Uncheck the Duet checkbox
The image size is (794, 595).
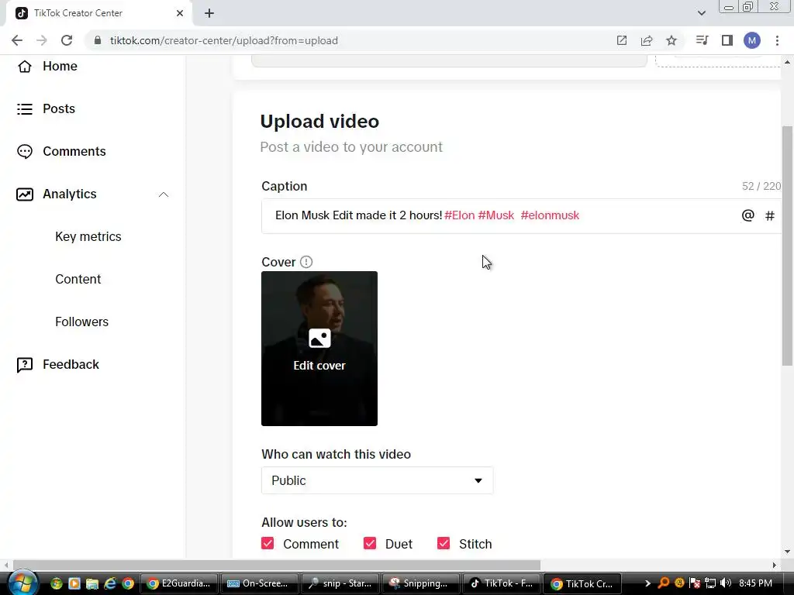[x=370, y=543]
